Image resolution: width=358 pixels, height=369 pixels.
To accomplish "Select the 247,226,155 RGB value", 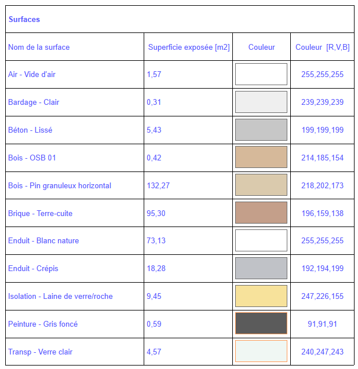I will click(x=322, y=297).
